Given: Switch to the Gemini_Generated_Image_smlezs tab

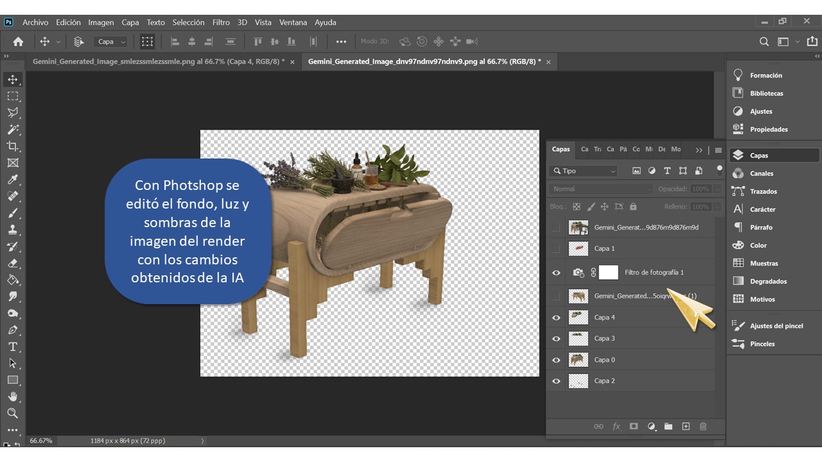Looking at the screenshot, I should [159, 62].
